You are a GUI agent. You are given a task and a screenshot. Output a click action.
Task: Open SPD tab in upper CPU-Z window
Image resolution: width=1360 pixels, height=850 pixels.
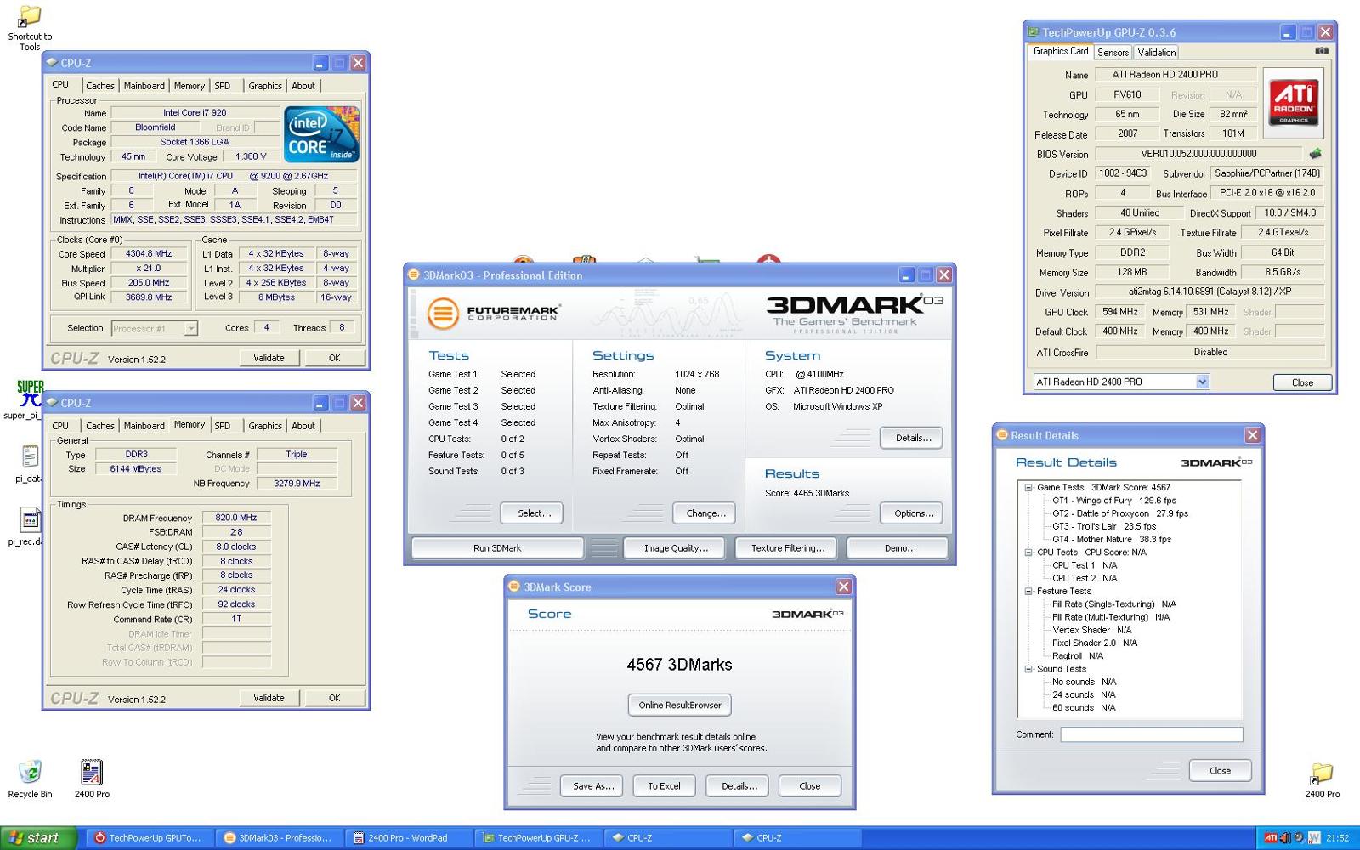point(223,86)
